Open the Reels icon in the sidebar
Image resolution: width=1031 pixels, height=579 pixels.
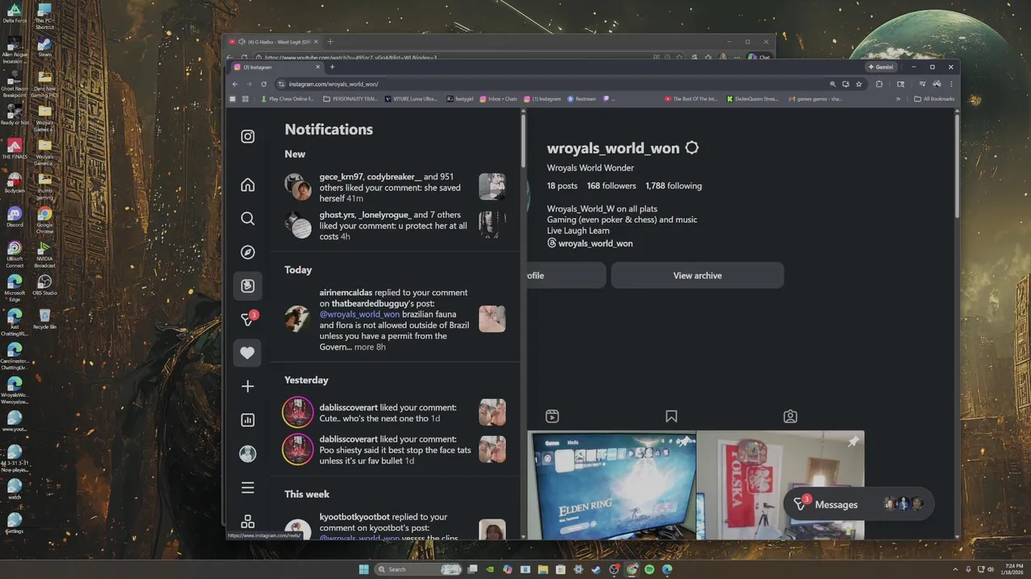pos(247,286)
